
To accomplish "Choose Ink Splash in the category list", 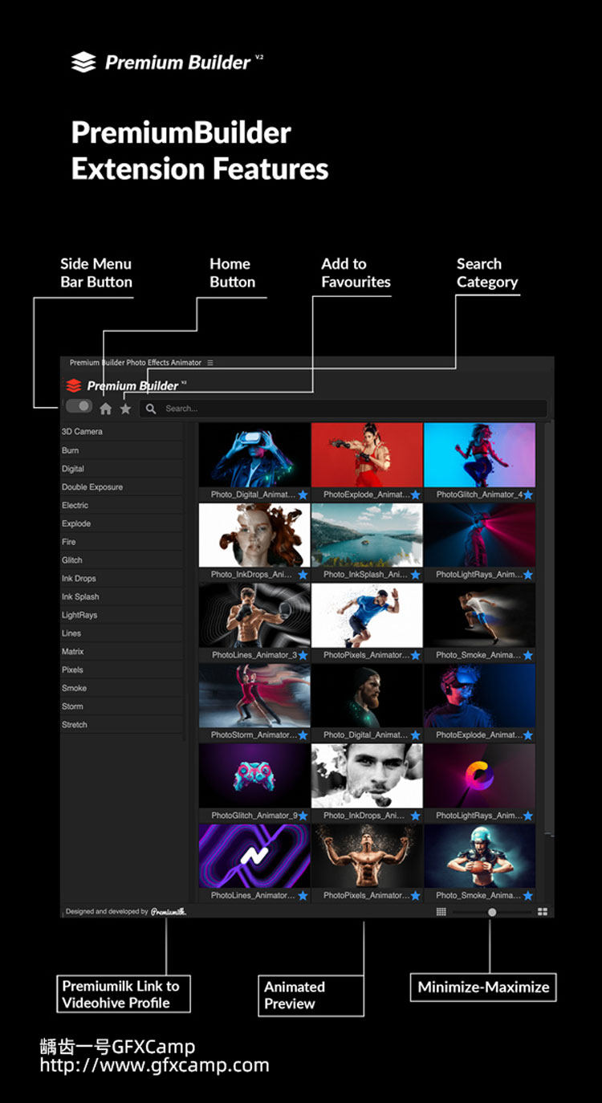I will (122, 597).
